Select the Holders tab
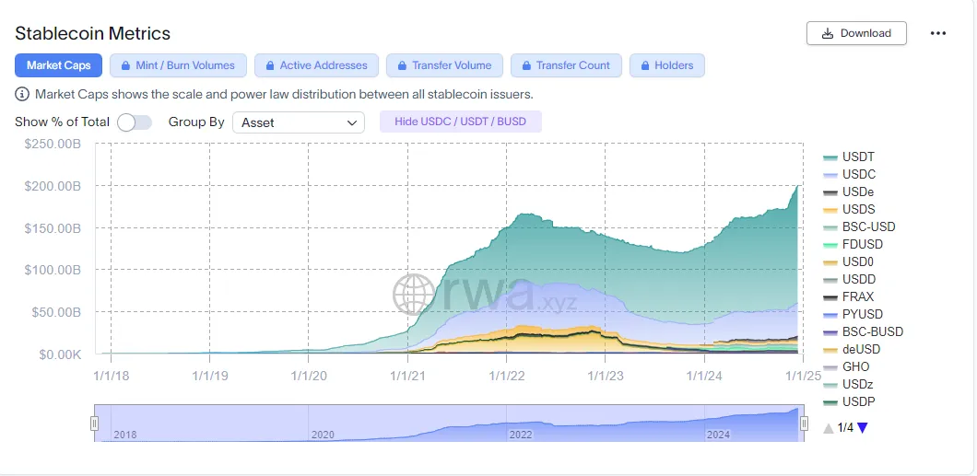The height and width of the screenshot is (476, 977). tap(666, 65)
